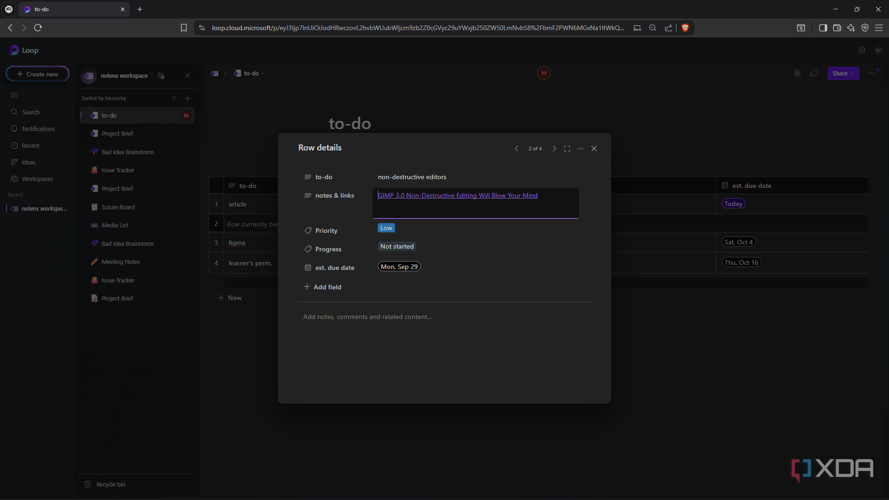Open Workspaces in the sidebar
This screenshot has height=500, width=889.
(32, 179)
